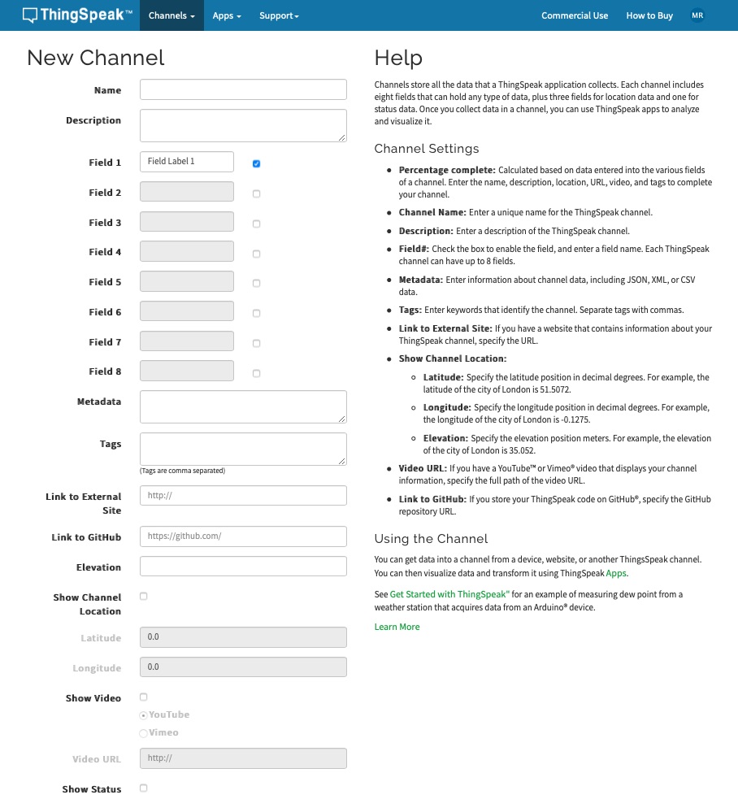
Task: Enable the Show Video checkbox
Action: [144, 697]
